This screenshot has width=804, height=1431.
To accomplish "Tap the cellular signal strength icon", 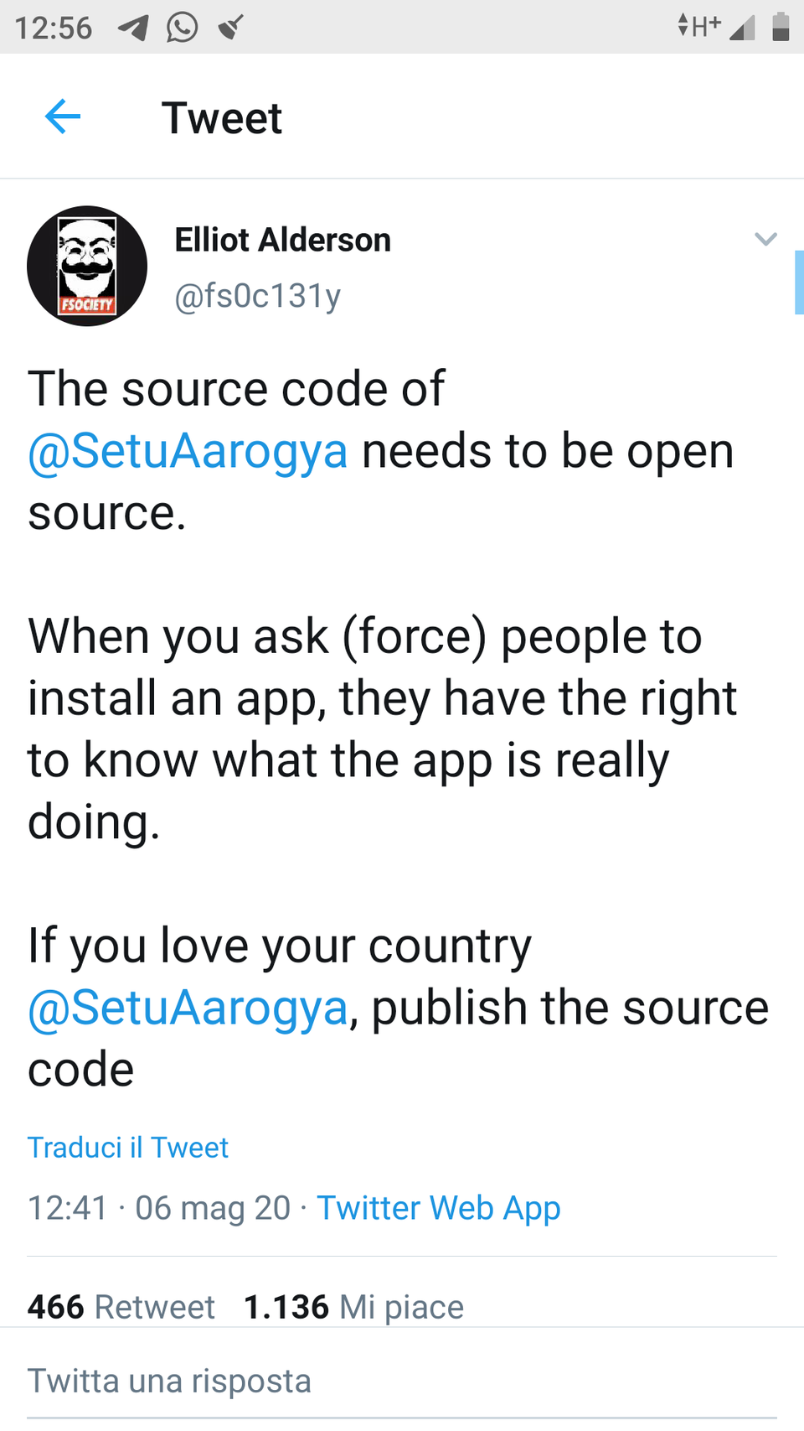I will coord(742,29).
